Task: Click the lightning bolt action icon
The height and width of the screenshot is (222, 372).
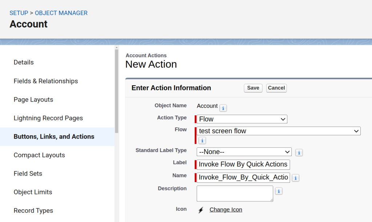Action: 201,210
